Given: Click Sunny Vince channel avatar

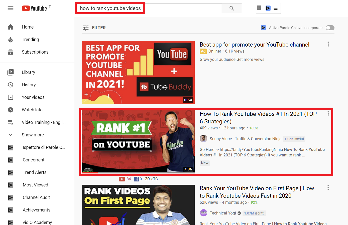Looking at the screenshot, I should (x=203, y=138).
